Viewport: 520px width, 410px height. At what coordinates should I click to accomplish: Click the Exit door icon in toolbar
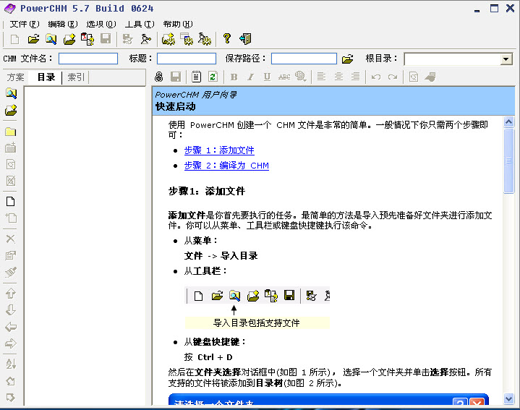coord(245,39)
